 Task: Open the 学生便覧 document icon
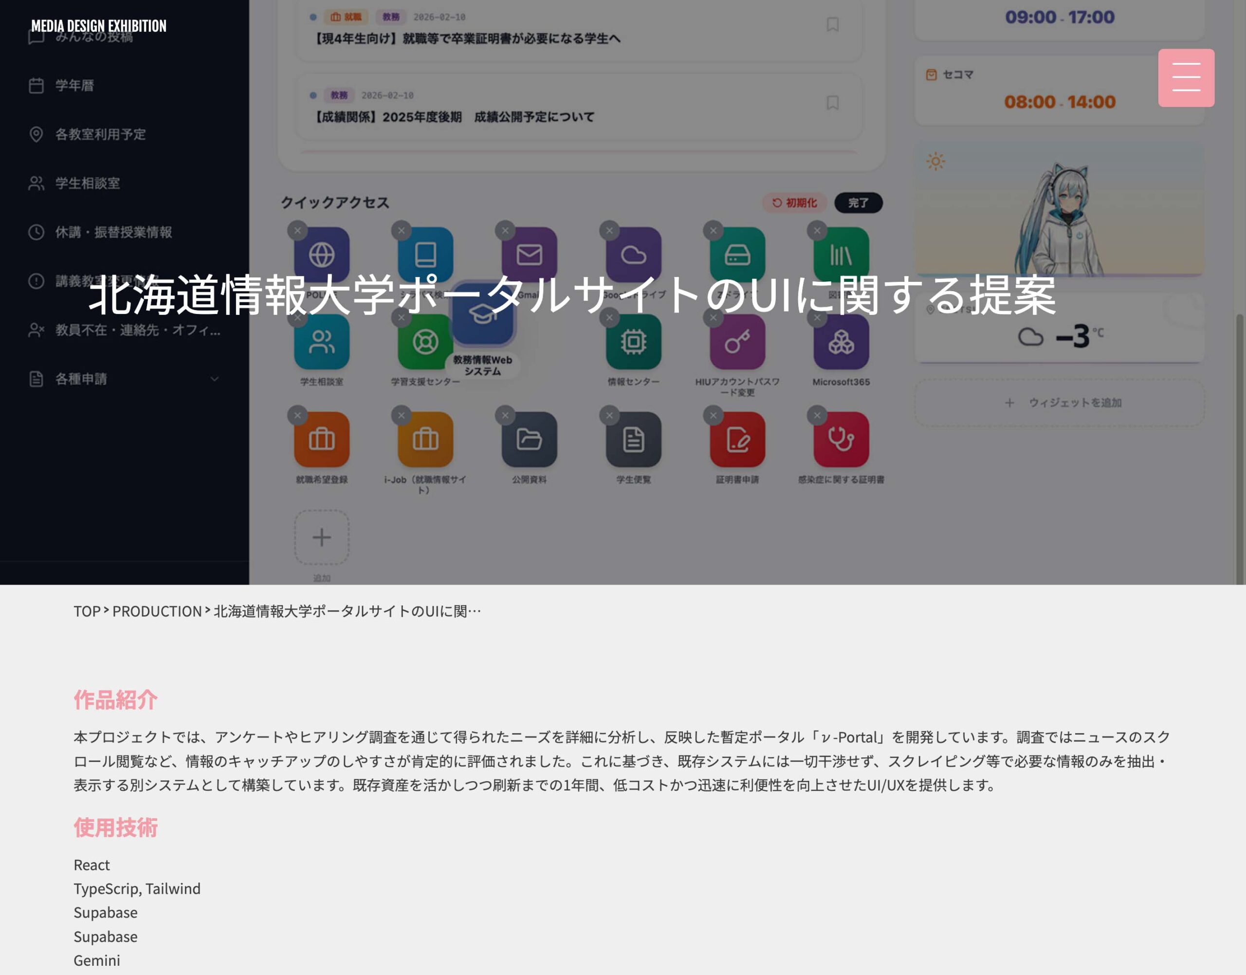coord(633,439)
